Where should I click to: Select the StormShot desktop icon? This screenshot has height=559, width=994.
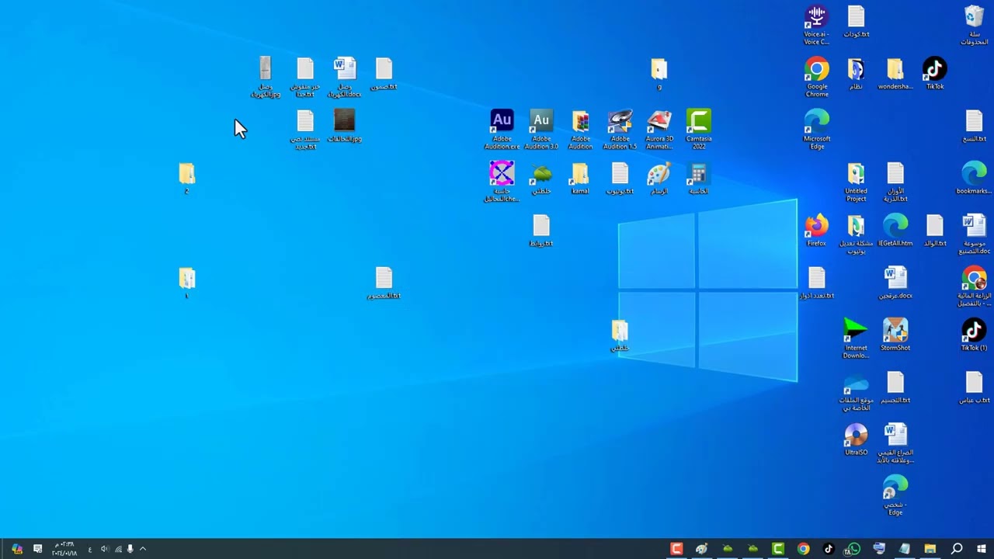[x=895, y=335]
